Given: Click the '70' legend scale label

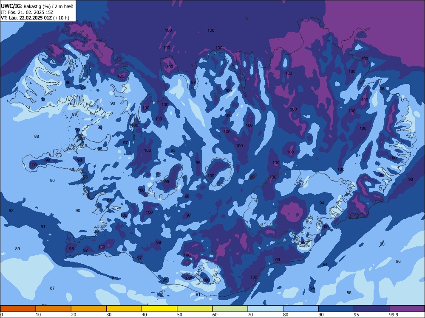Looking at the screenshot, I should pos(250,315).
